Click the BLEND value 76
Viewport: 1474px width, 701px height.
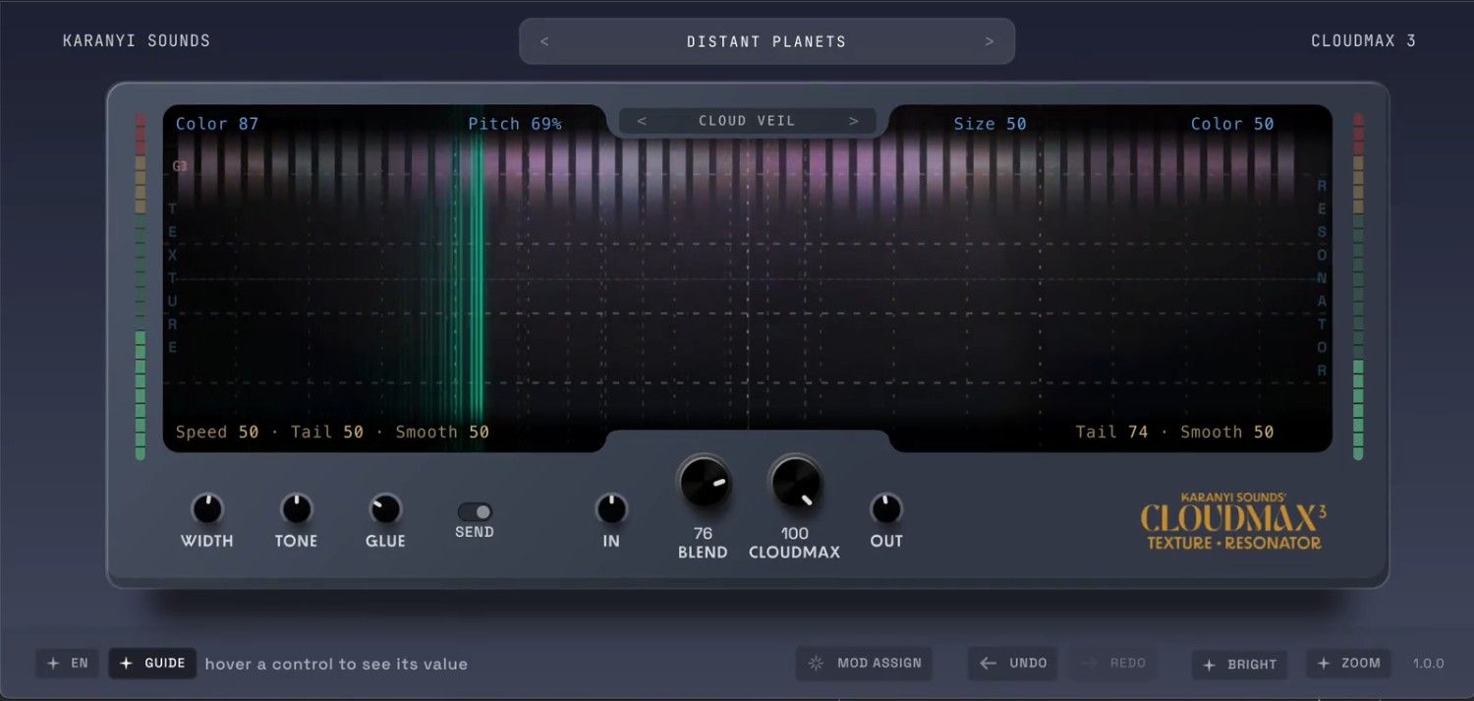pyautogui.click(x=703, y=534)
